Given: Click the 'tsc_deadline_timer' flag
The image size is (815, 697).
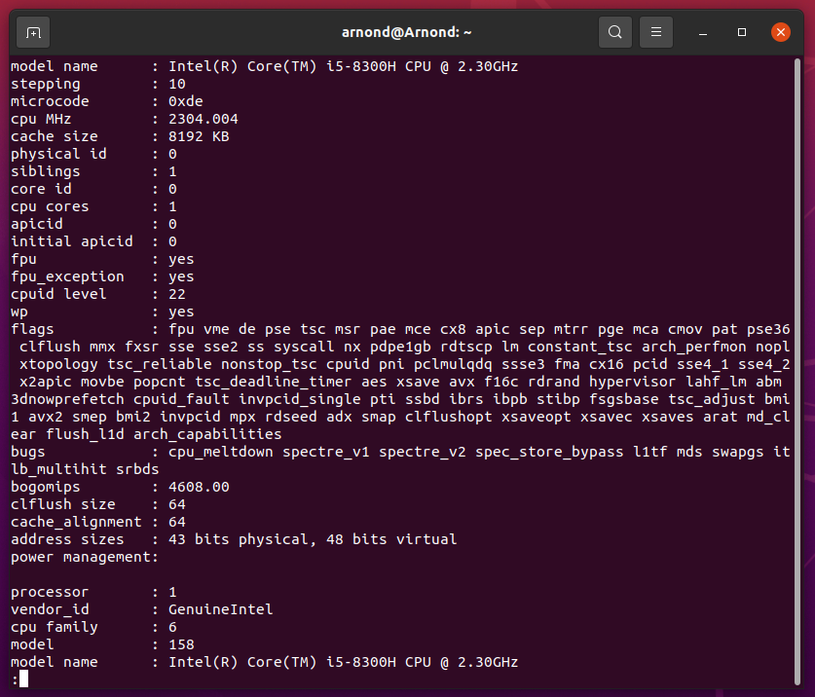Looking at the screenshot, I should (274, 382).
